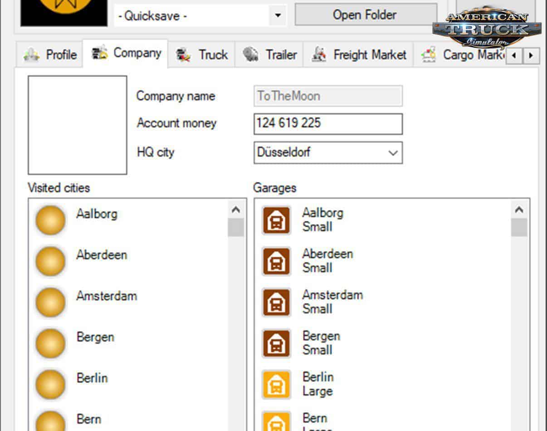
Task: Click the Account money input field
Action: [x=328, y=124]
